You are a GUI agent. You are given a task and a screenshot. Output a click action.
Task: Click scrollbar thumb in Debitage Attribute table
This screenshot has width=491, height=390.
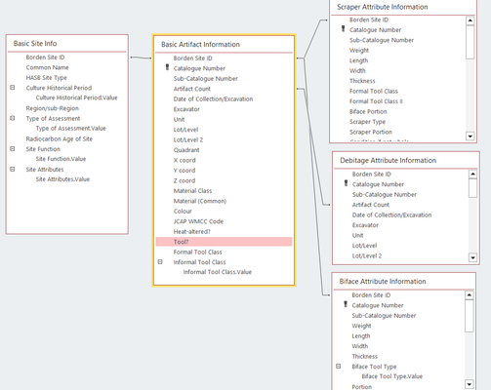point(472,188)
